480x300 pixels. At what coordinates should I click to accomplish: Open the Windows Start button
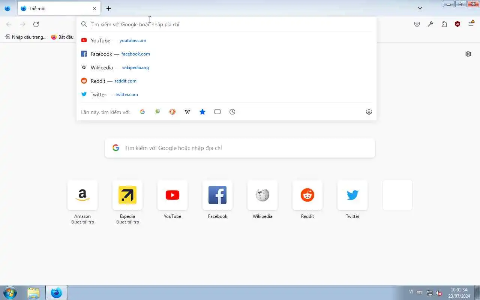click(10, 292)
